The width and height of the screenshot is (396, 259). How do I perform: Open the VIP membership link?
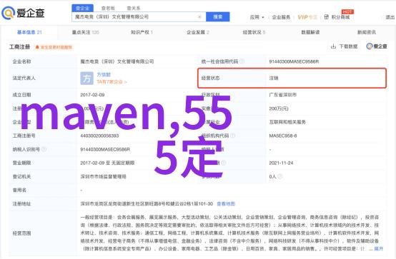coord(307,17)
